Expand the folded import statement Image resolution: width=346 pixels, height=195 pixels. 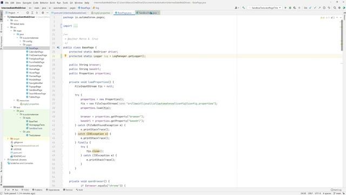click(x=76, y=26)
